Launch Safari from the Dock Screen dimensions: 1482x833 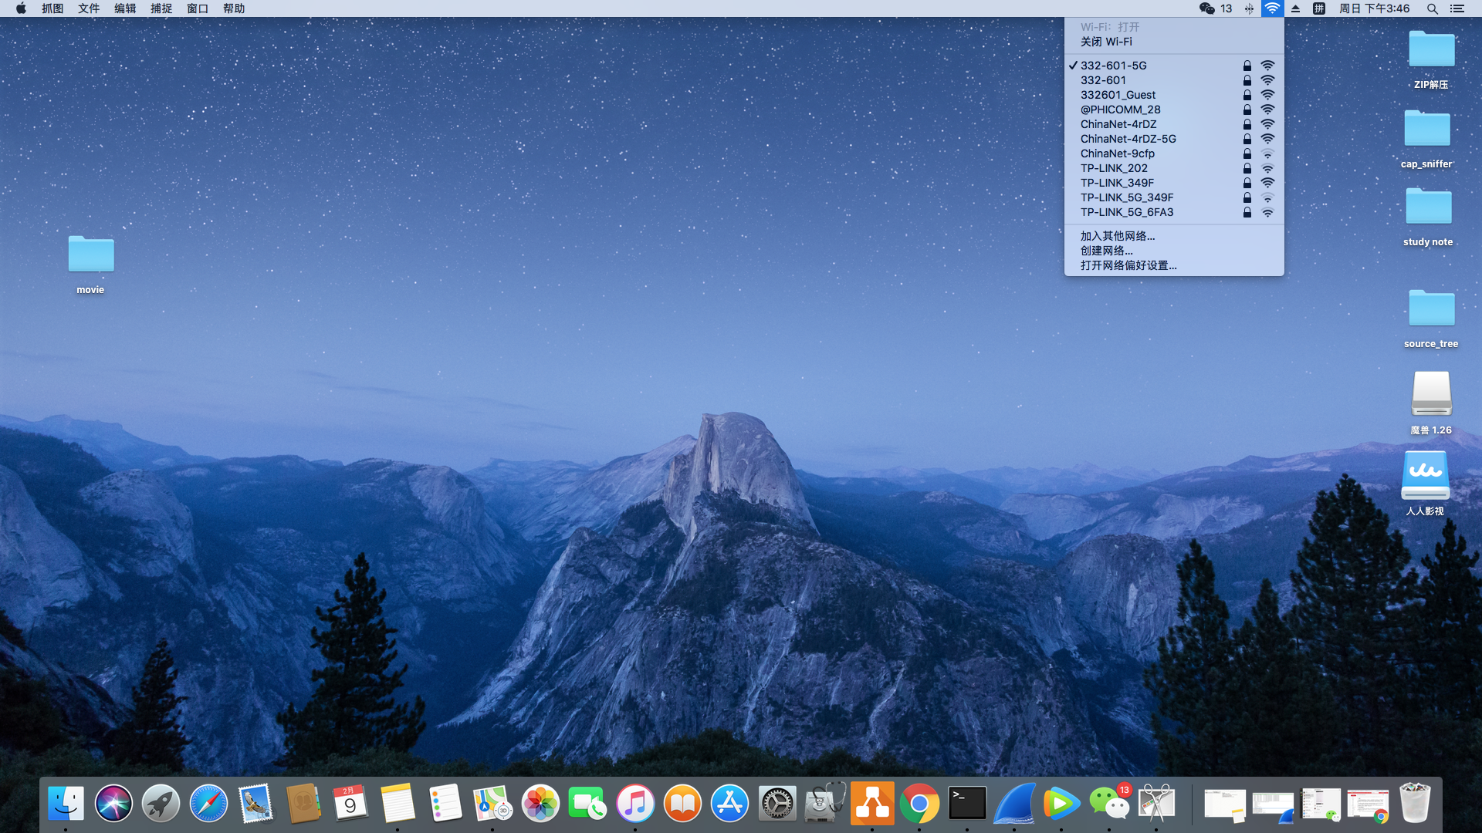(208, 804)
